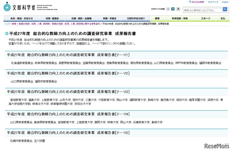
Task: Open the 申請・手続き menu
Action: click(109, 18)
